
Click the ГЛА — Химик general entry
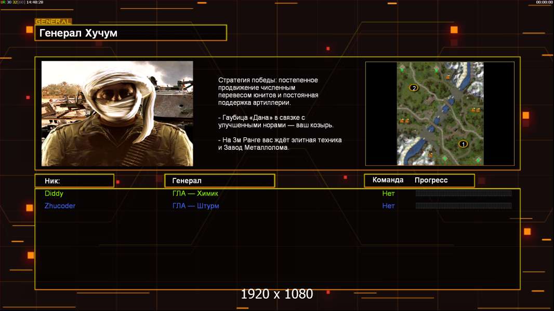click(195, 193)
